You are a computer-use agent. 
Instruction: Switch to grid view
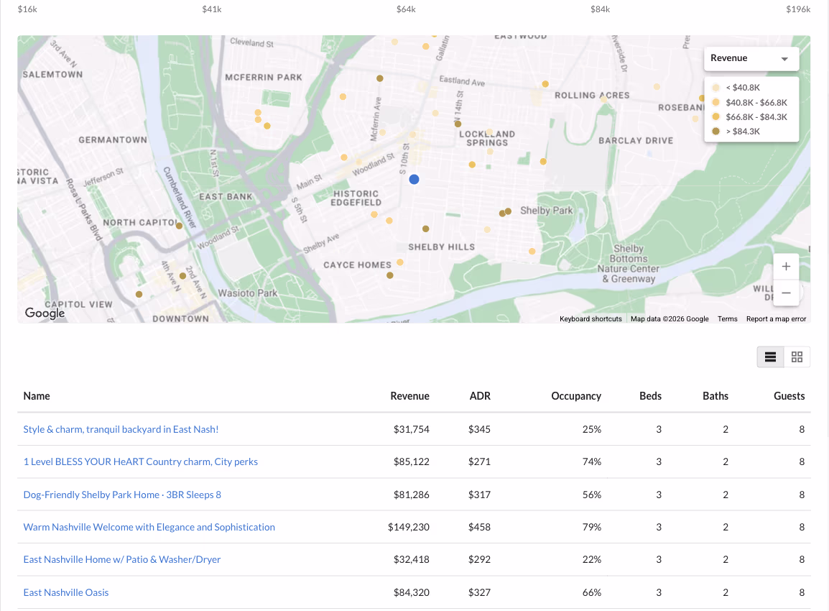click(x=797, y=357)
